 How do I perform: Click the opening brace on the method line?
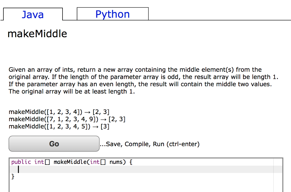coord(131,162)
